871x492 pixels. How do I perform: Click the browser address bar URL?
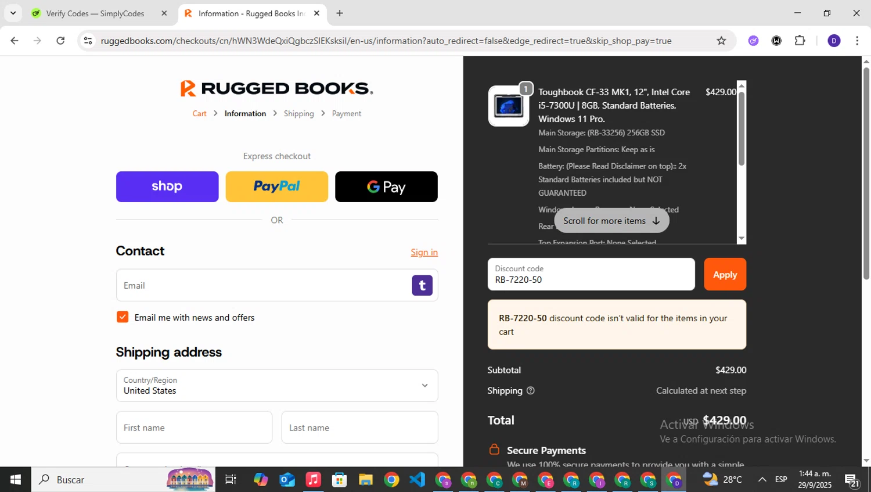pos(386,41)
